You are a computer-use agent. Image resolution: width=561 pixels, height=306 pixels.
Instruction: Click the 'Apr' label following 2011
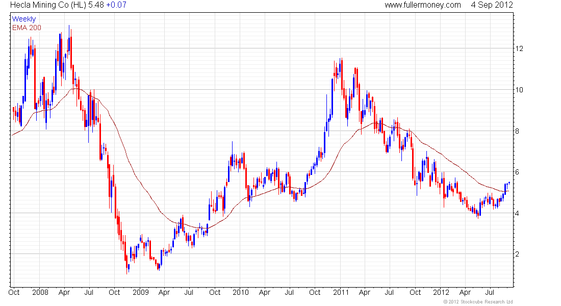[x=364, y=292]
